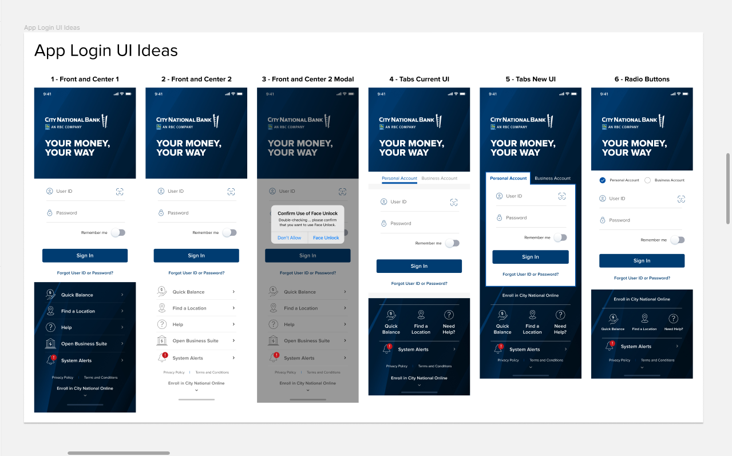Select the Personal Account tab in design 4
Viewport: 732px width, 456px height.
pos(399,178)
